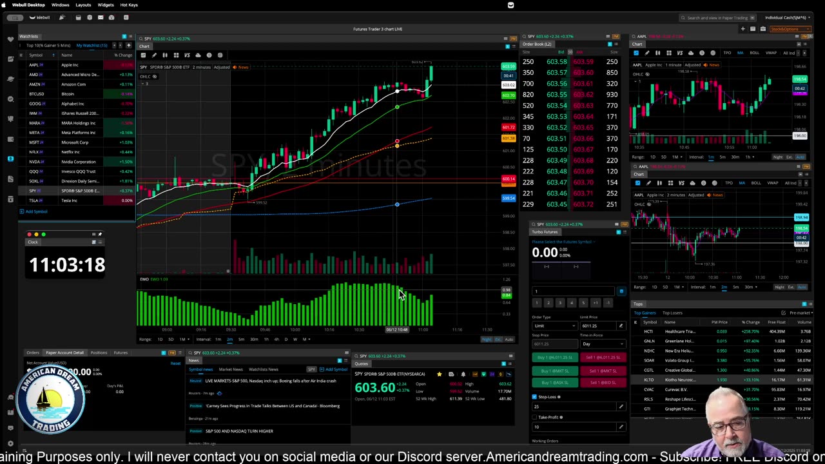Image resolution: width=825 pixels, height=464 pixels.
Task: Open the Layouts menu
Action: pos(83,5)
